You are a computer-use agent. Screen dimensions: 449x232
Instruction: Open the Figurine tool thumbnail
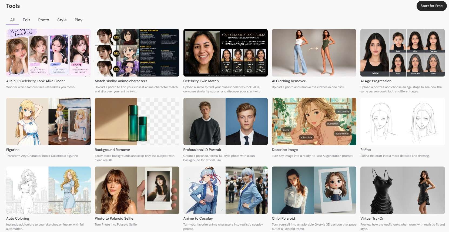pyautogui.click(x=48, y=122)
